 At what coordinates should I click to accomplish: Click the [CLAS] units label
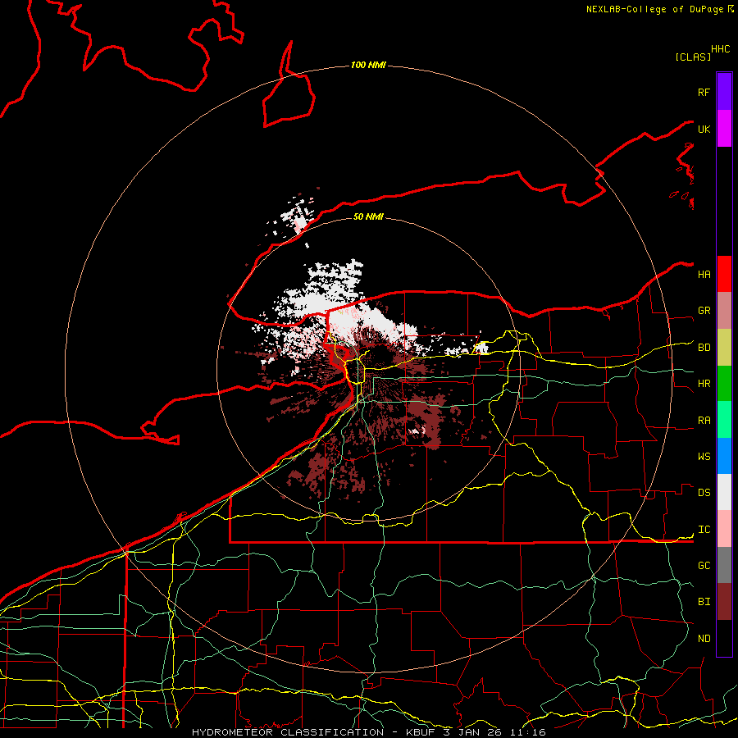click(693, 57)
